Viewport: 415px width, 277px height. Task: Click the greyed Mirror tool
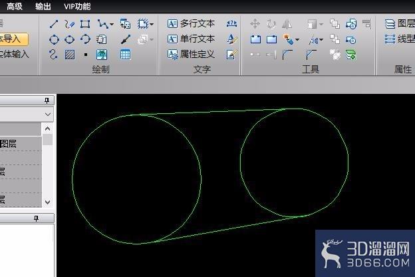(287, 24)
